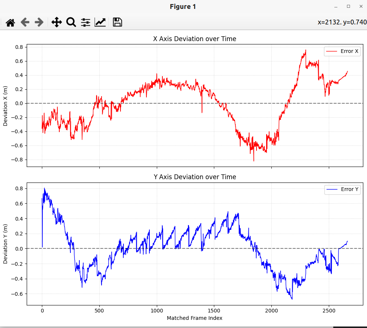Viewport: 367px width, 328px height.
Task: Click the x-axis tick label 1500
Action: [214, 311]
